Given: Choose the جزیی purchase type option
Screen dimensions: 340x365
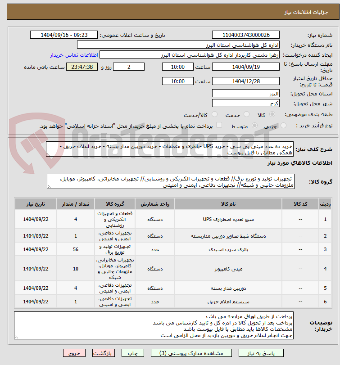Looking at the screenshot, I should tap(283, 126).
